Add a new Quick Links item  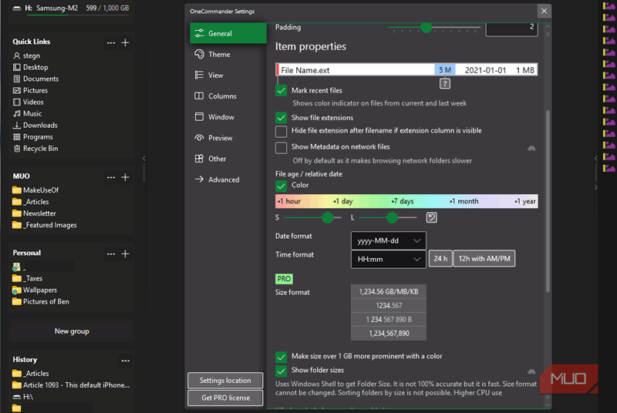click(125, 42)
